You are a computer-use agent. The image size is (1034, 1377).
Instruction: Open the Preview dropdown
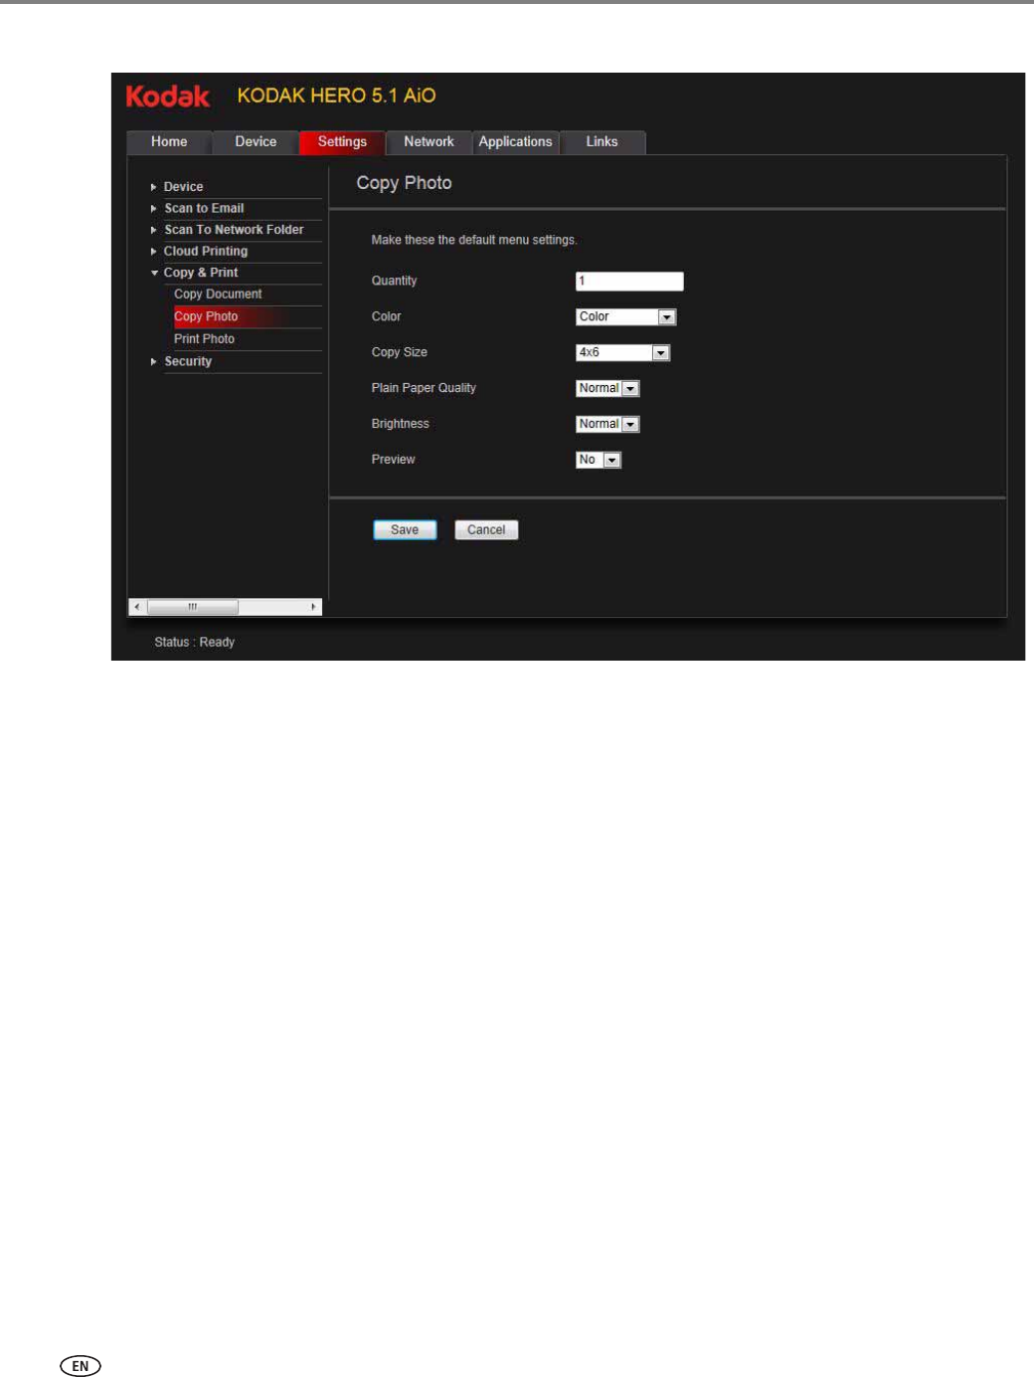(x=599, y=461)
